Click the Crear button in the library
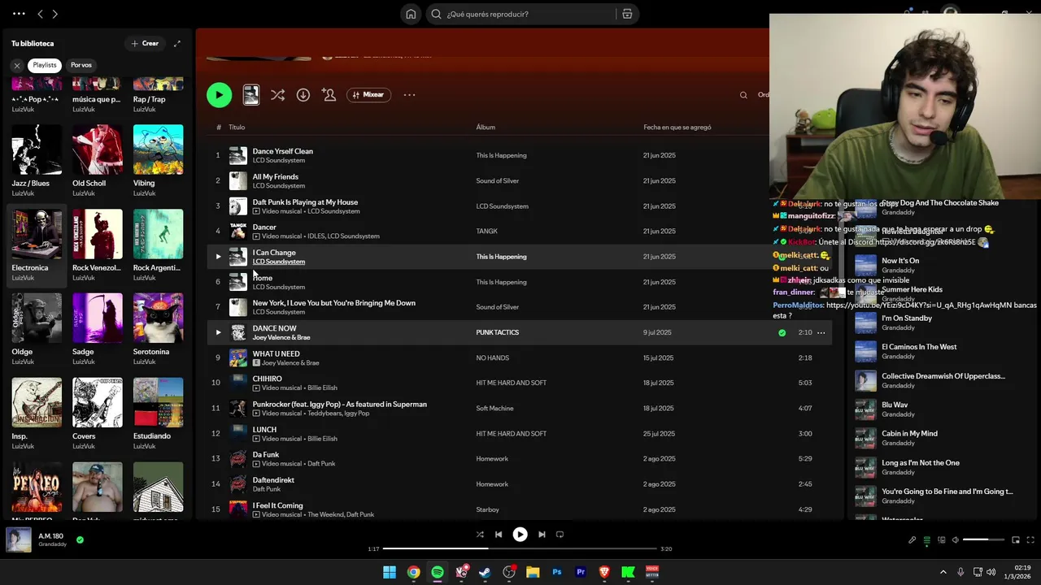 [146, 43]
